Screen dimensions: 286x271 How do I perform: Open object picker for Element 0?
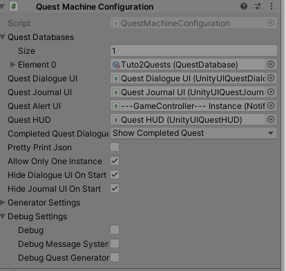[271, 64]
